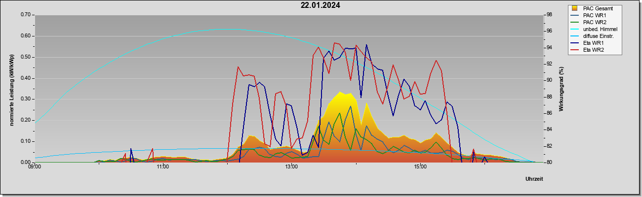Click the 92 efficiency axis value

coord(549,64)
